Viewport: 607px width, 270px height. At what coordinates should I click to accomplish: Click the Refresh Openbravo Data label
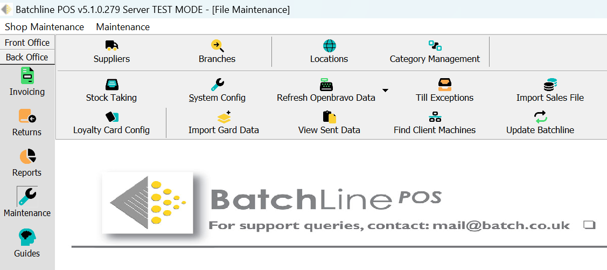(x=326, y=98)
